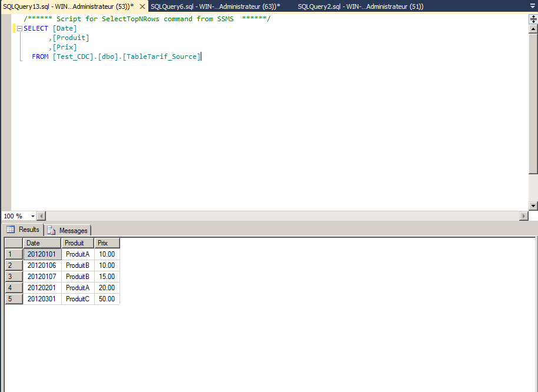Open the 100 % zoom dropdown
Image resolution: width=538 pixels, height=392 pixels.
(x=33, y=216)
